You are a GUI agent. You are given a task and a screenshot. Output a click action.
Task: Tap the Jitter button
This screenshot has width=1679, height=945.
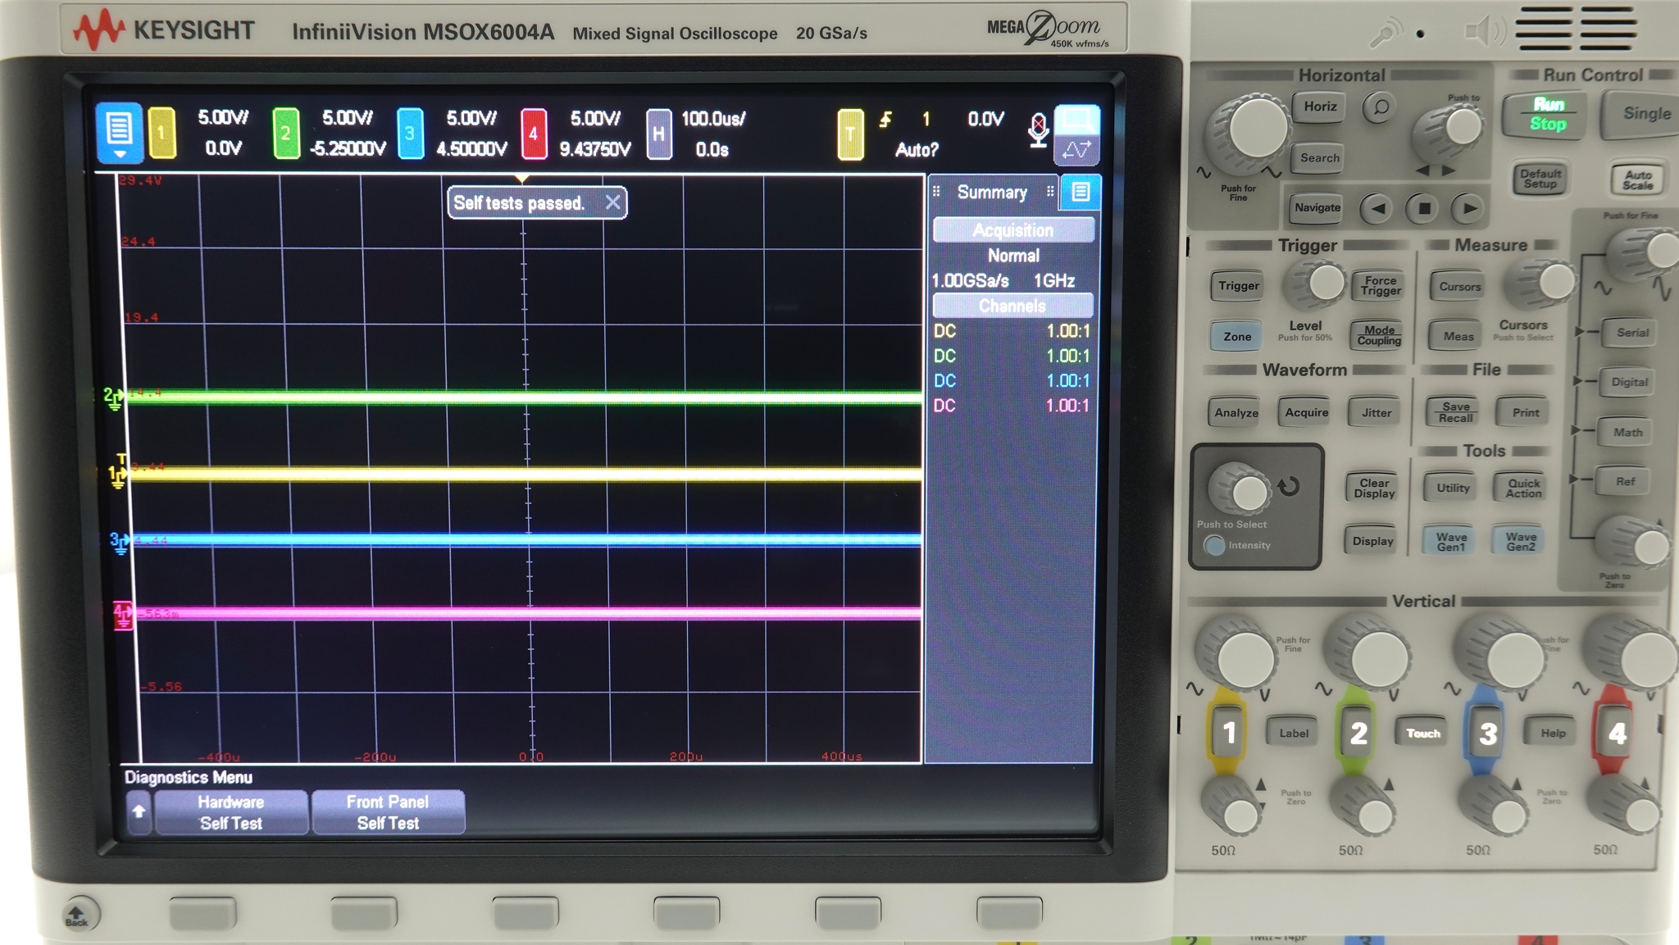(x=1376, y=412)
